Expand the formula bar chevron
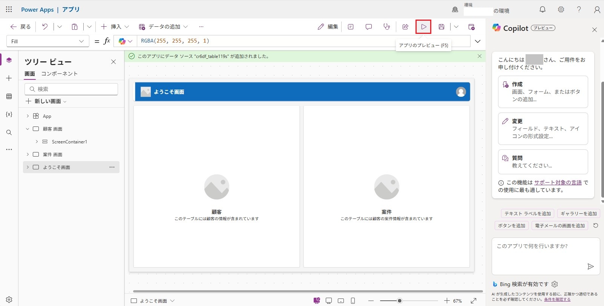604x306 pixels. click(478, 41)
